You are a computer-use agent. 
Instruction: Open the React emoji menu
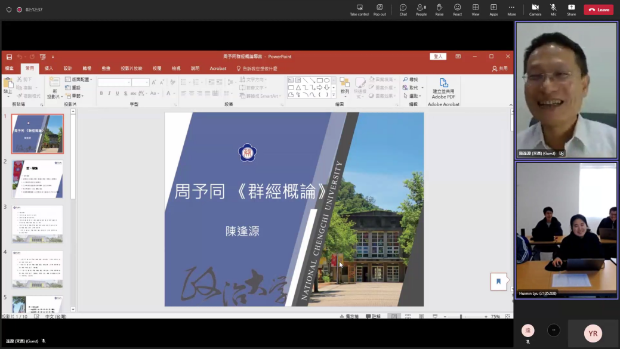(458, 10)
